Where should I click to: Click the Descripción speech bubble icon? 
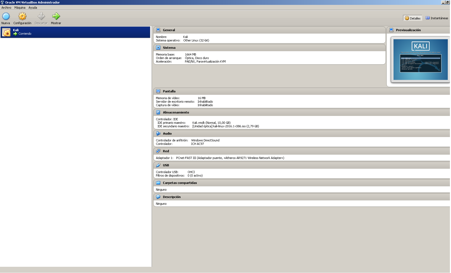158,197
